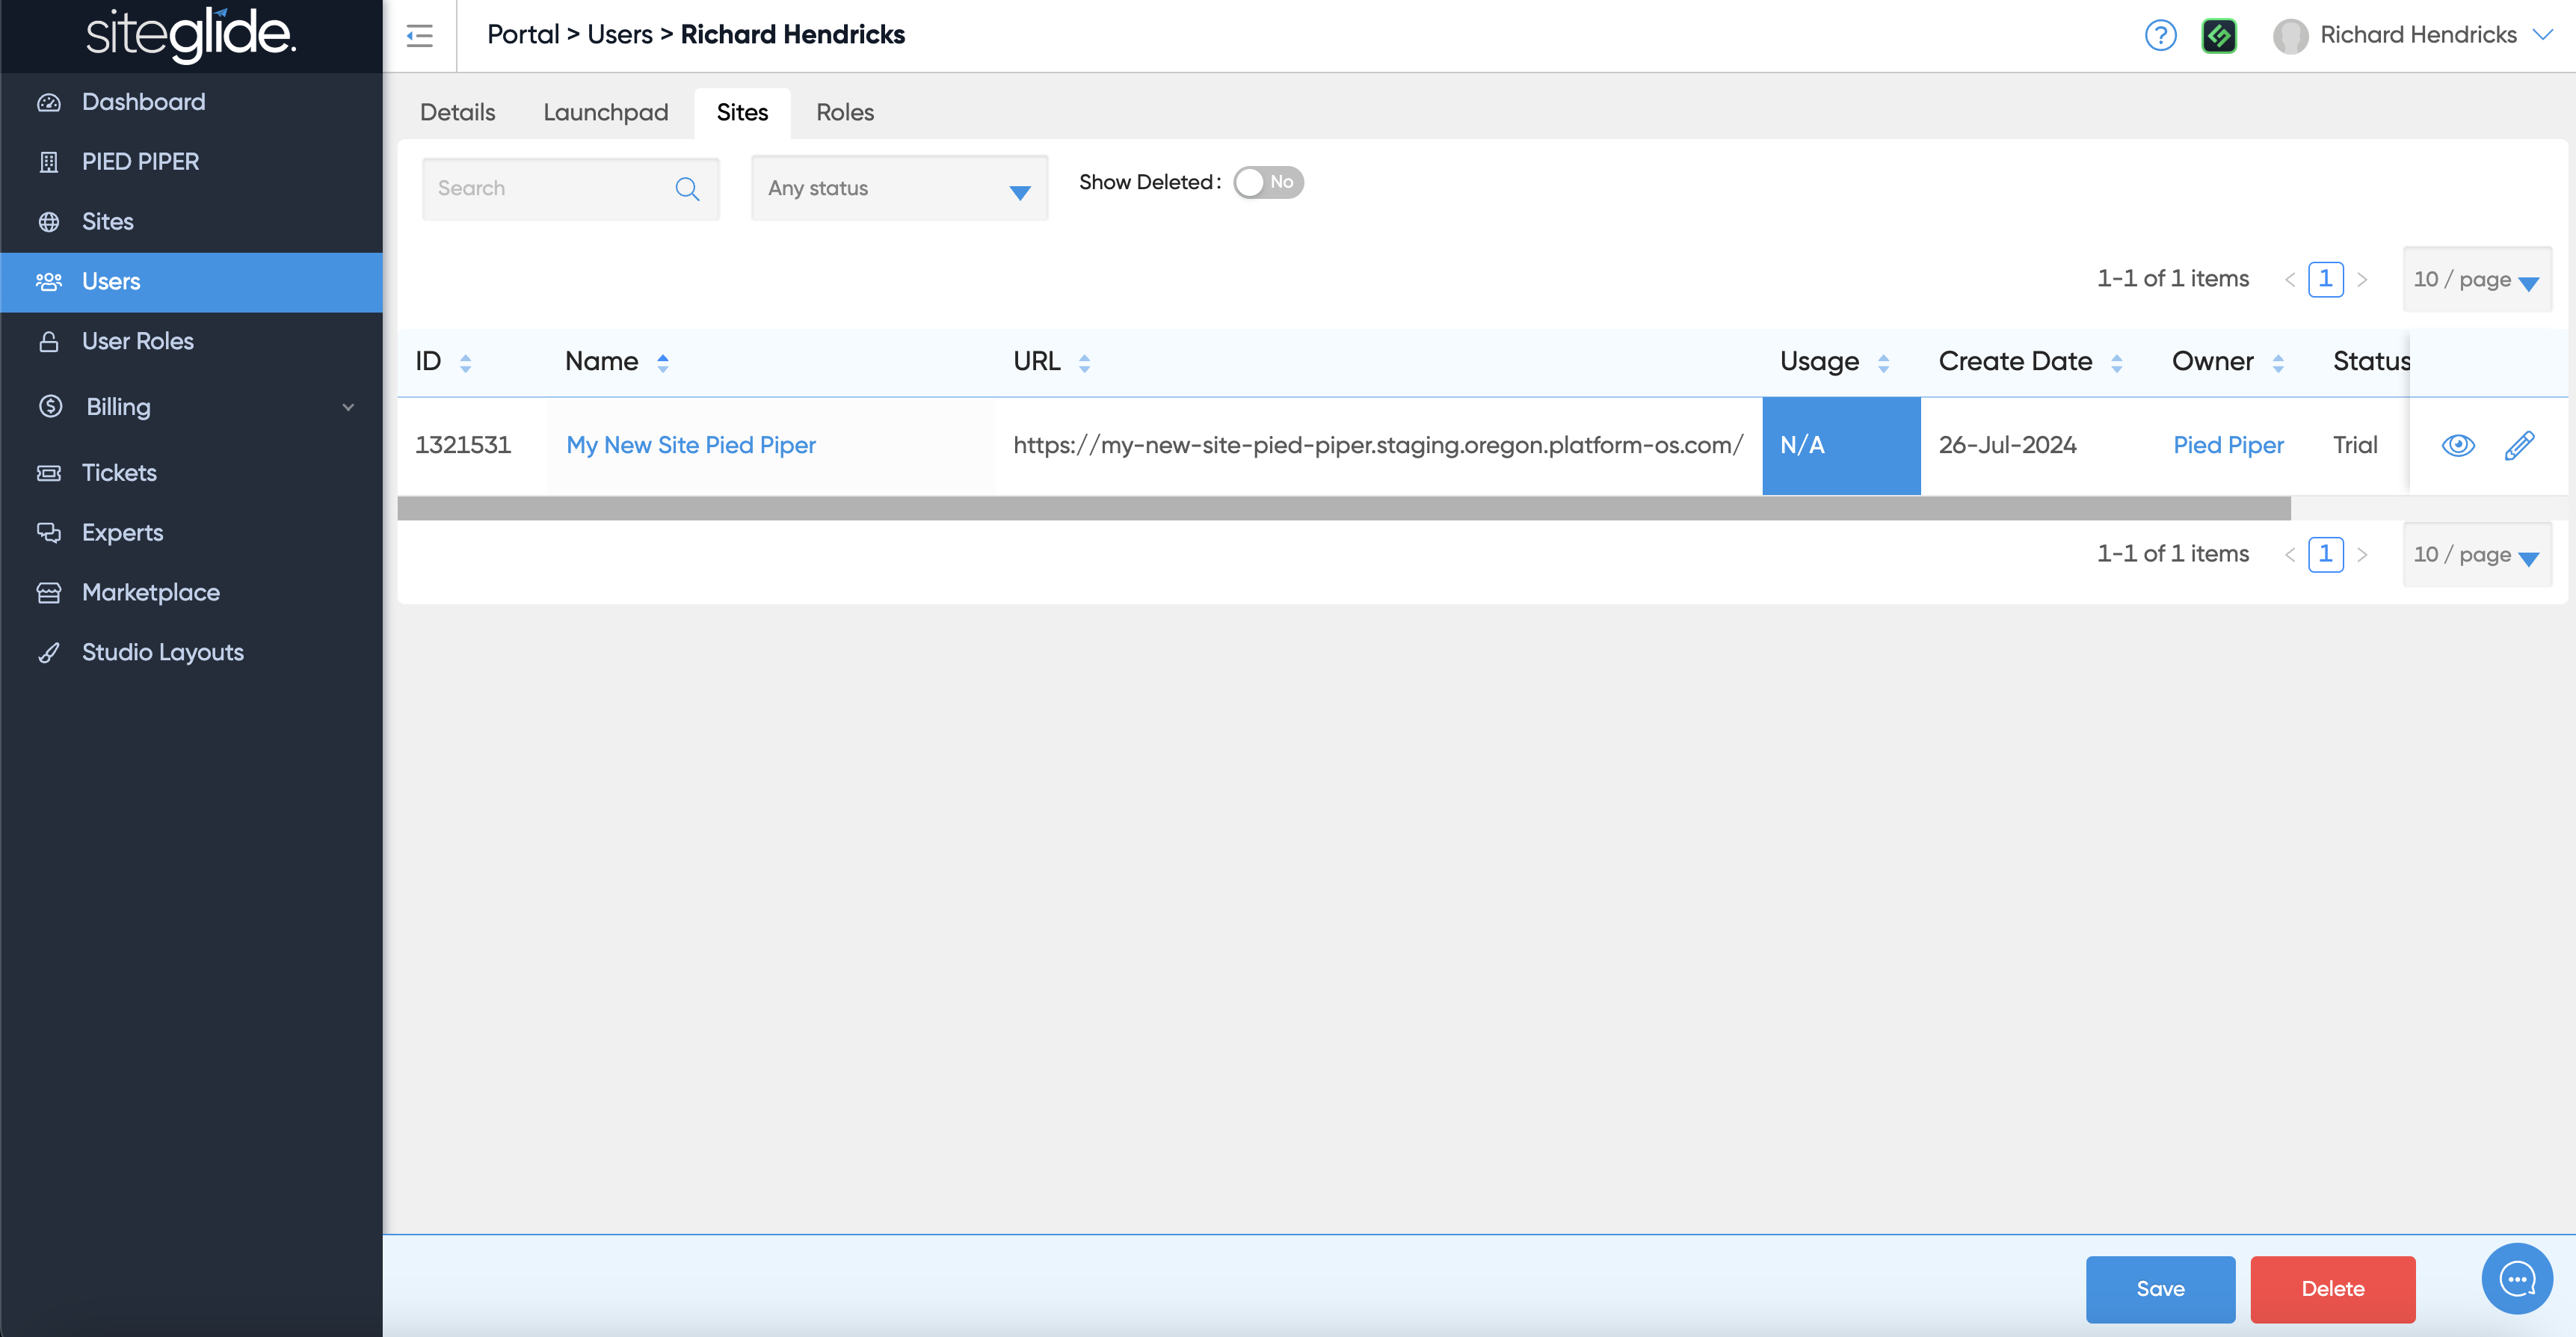Screen dimensions: 2576x1337
Task: Open Studio Layouts in the sidebar
Action: coord(162,652)
